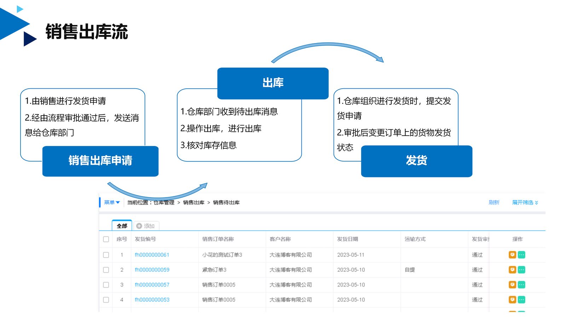Click the orange comment icon for fh0000000061

coord(512,255)
